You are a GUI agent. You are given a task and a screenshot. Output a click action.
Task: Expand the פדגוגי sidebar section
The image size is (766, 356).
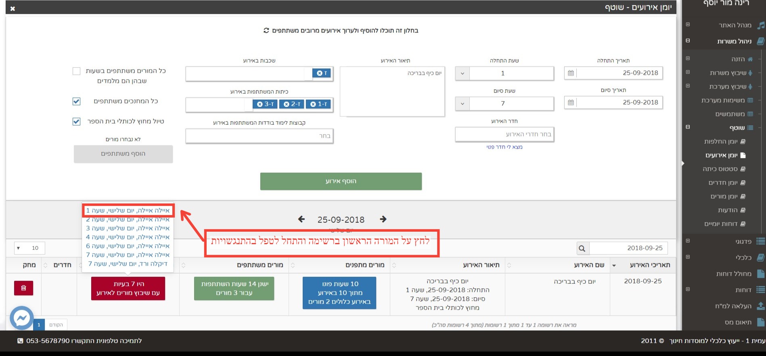688,241
